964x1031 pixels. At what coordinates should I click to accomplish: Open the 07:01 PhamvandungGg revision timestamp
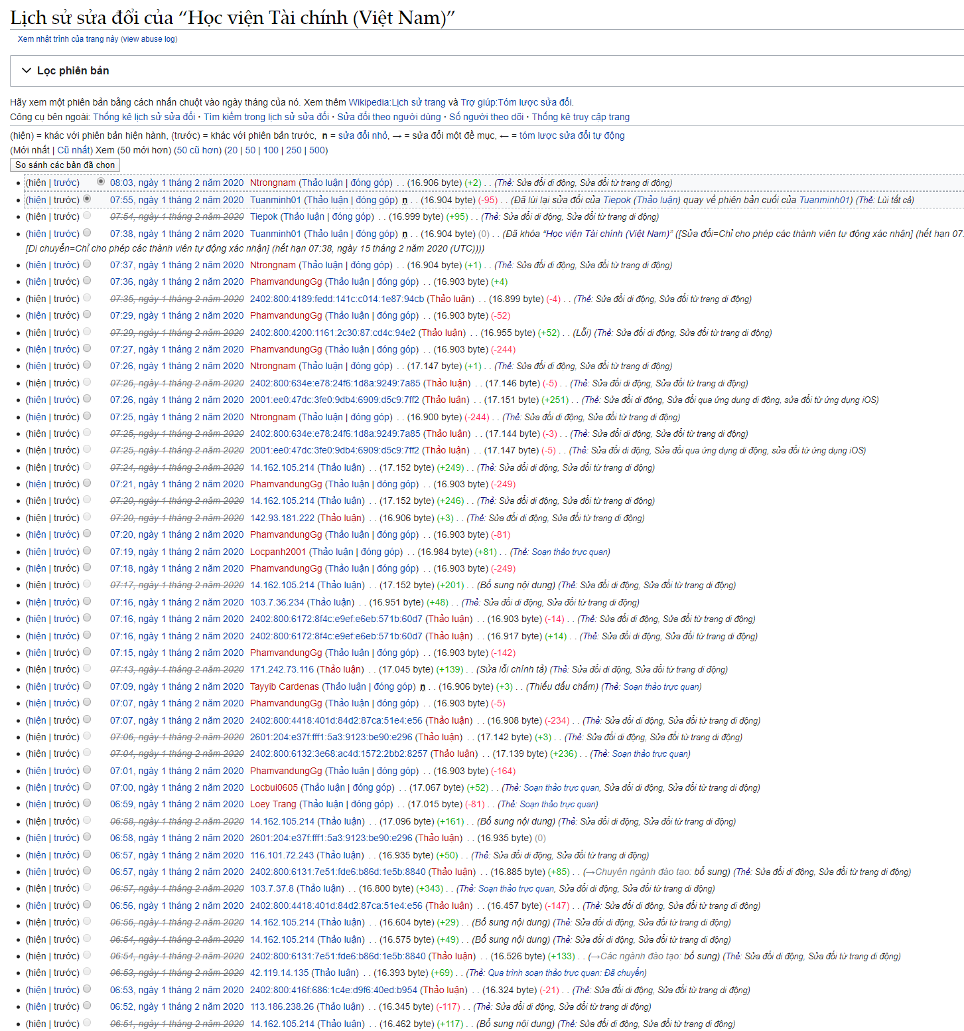(x=176, y=771)
